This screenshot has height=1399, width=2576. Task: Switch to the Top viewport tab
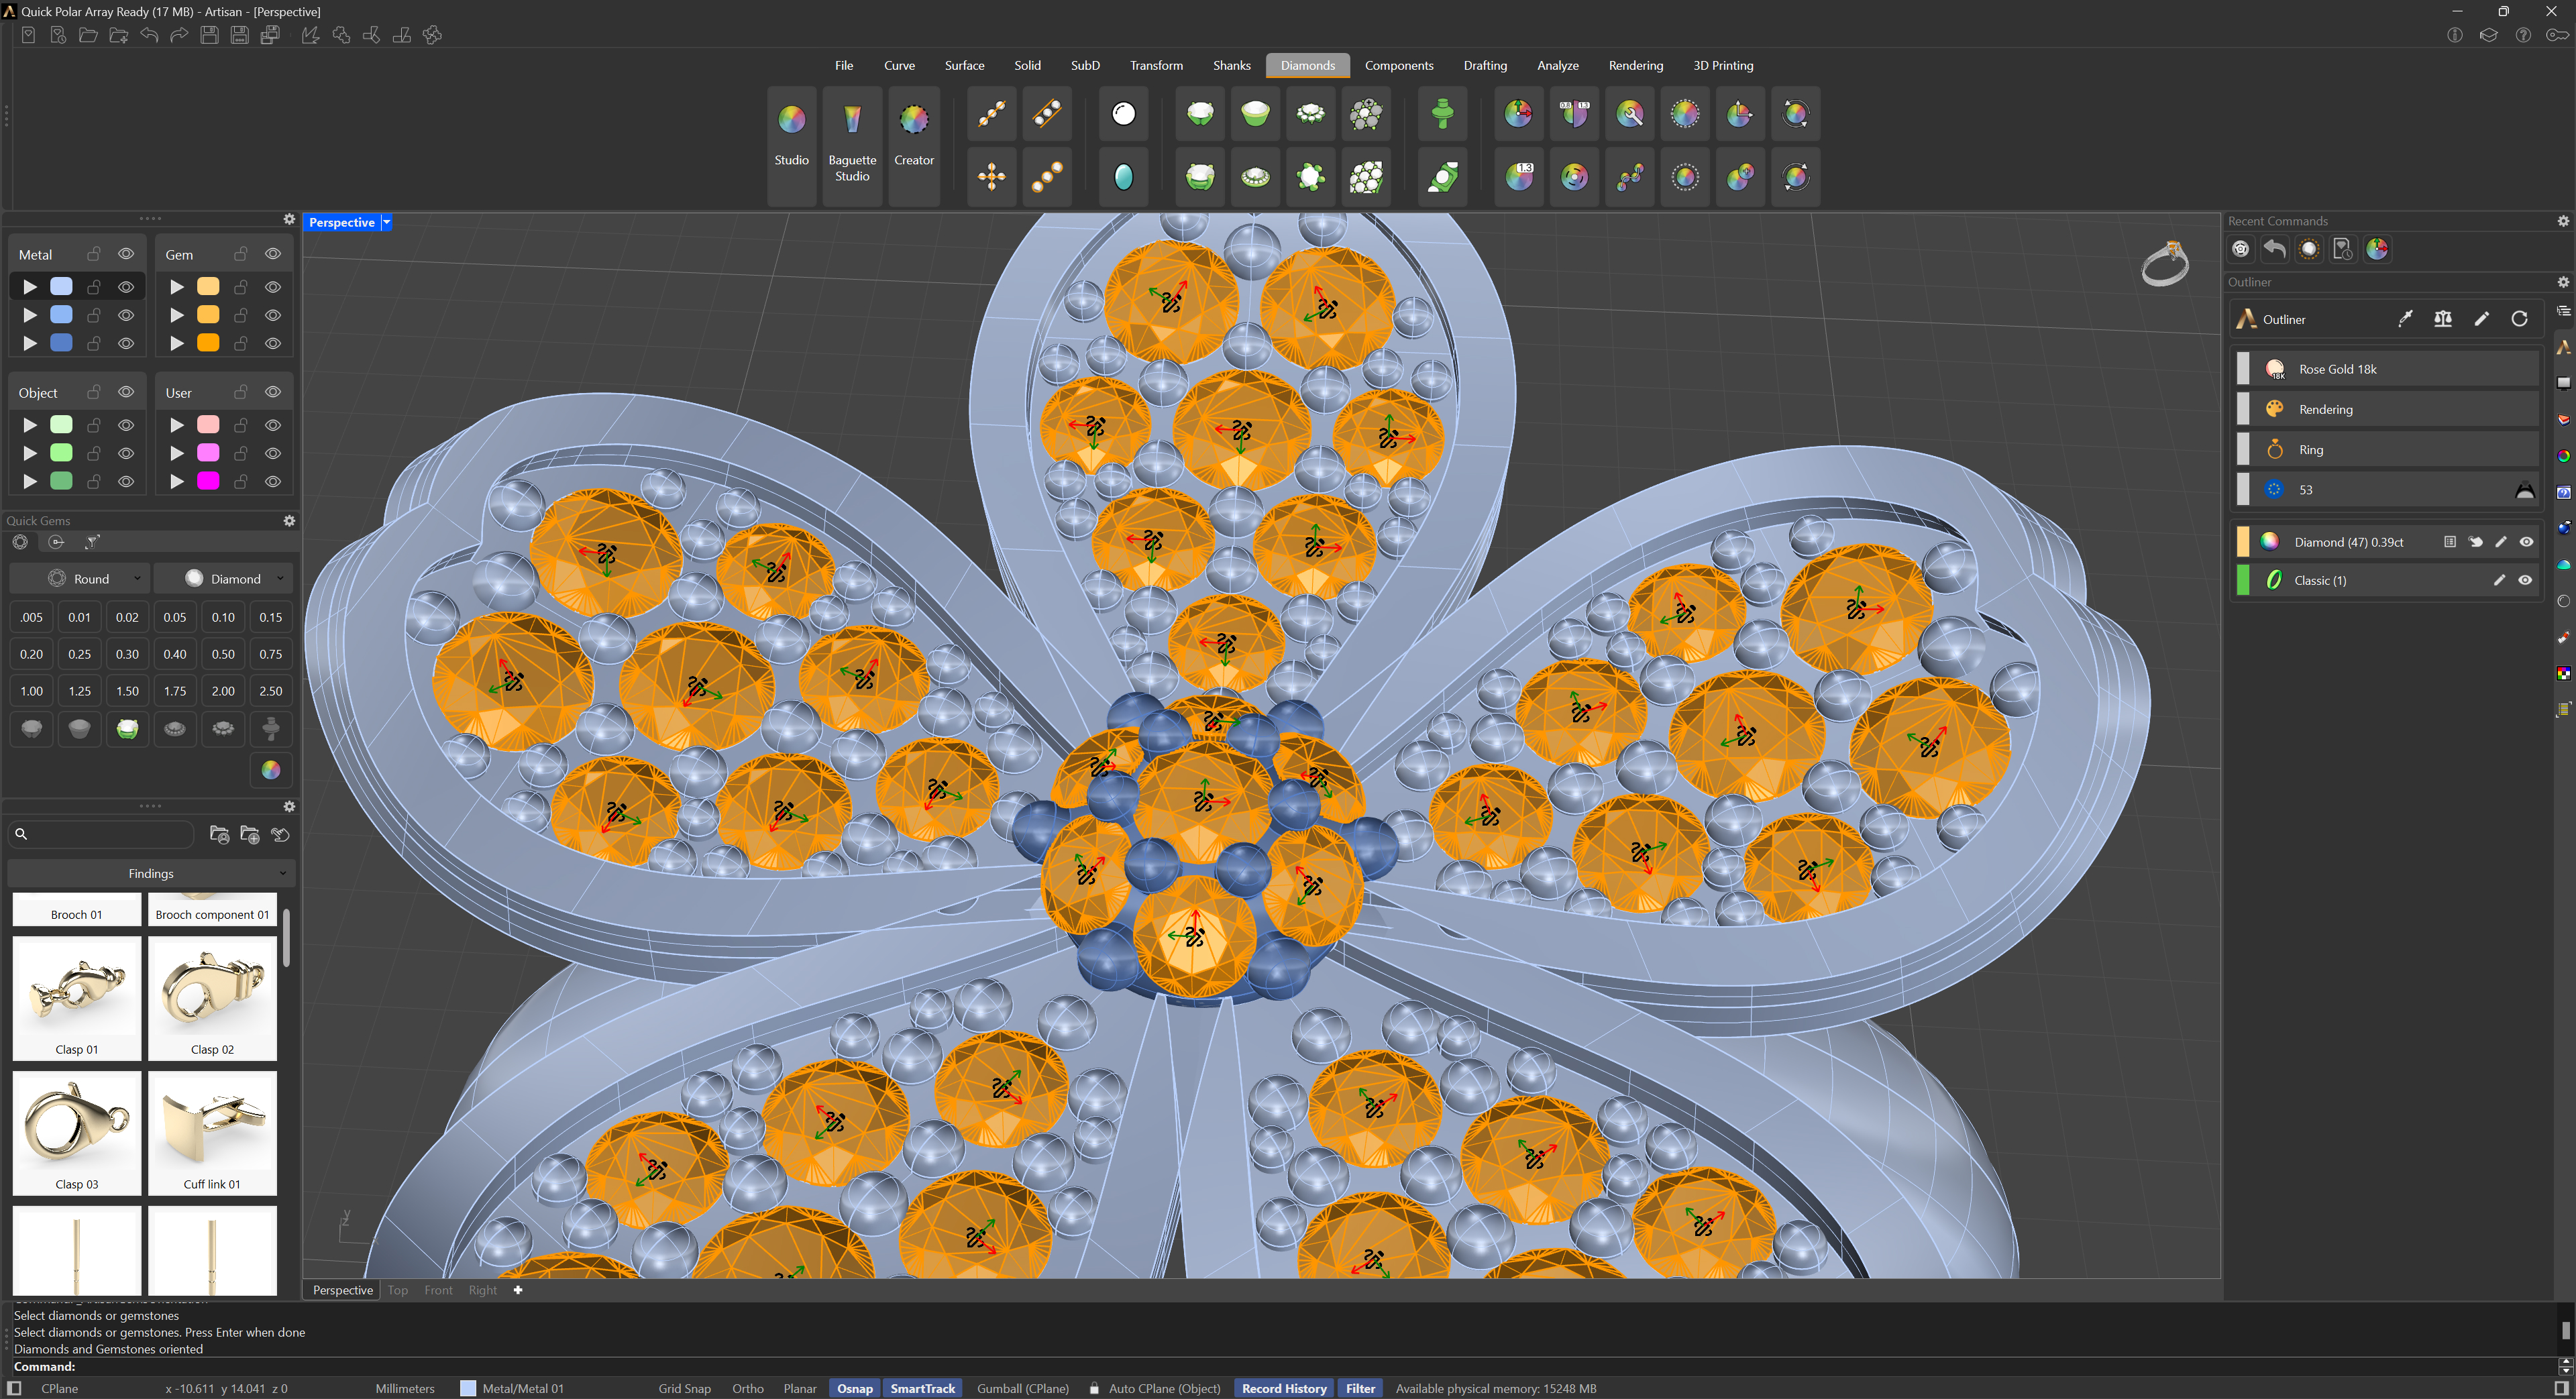point(398,1290)
